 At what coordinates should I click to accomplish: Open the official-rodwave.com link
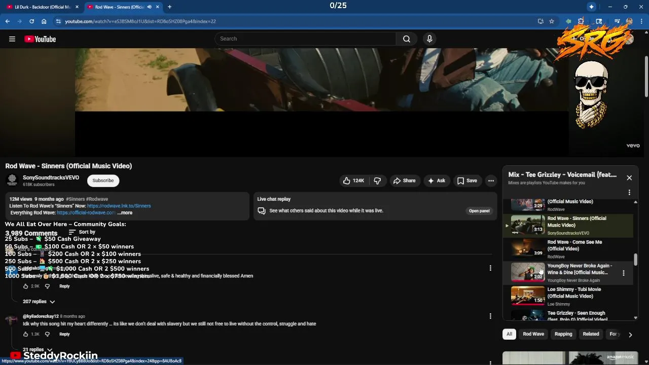(86, 213)
